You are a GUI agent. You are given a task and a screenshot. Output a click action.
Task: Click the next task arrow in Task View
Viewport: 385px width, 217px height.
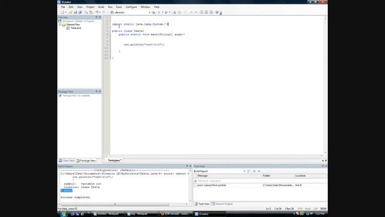[x=259, y=171]
